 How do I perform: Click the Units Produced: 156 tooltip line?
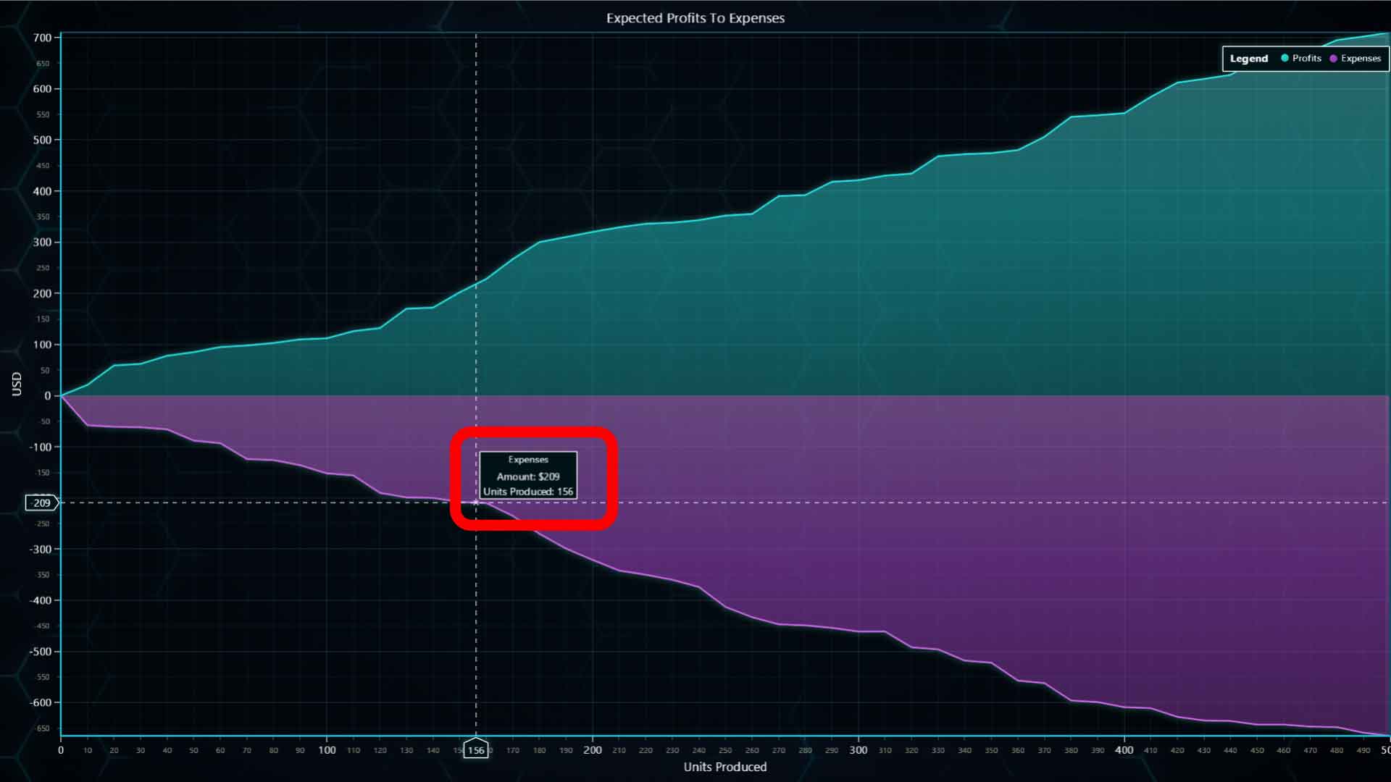528,492
